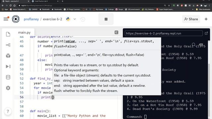This screenshot has height=119, width=212.
Task: Click the 'value' parameter in print tooltip
Action: tap(70, 41)
